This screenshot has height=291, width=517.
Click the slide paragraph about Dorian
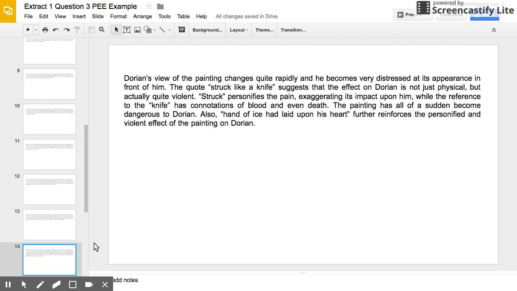302,101
